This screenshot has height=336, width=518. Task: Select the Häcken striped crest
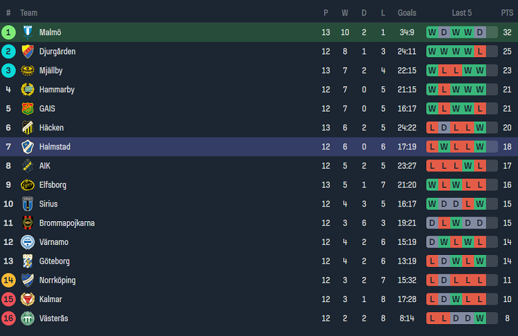28,128
